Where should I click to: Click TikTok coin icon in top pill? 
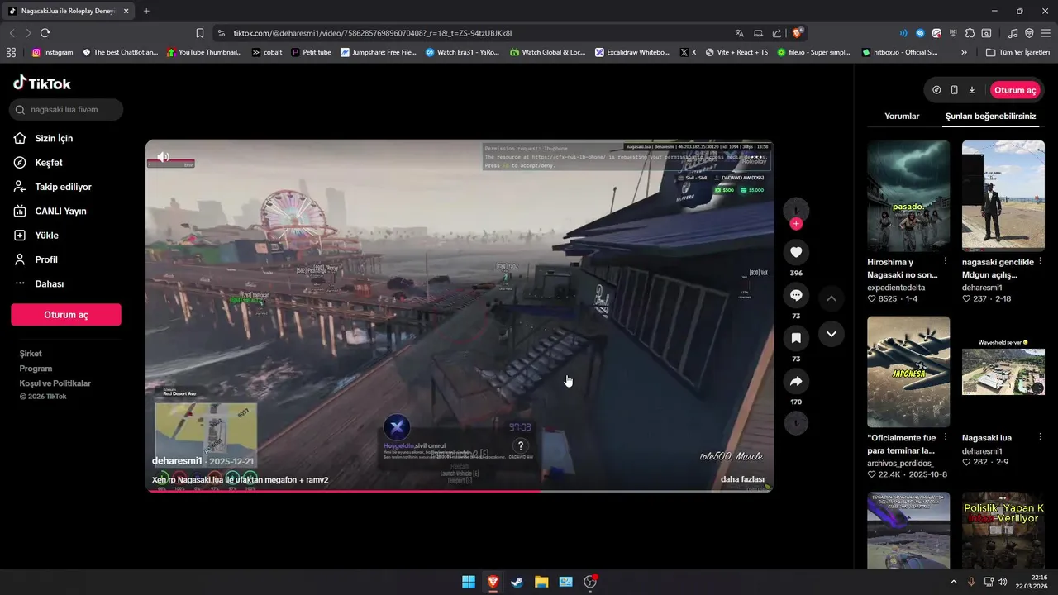pos(936,90)
